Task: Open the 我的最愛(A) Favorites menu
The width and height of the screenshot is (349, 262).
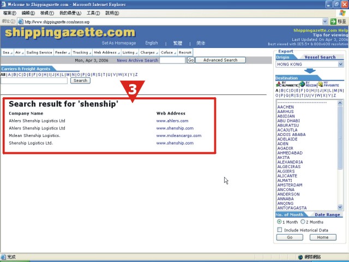Action: 70,13
